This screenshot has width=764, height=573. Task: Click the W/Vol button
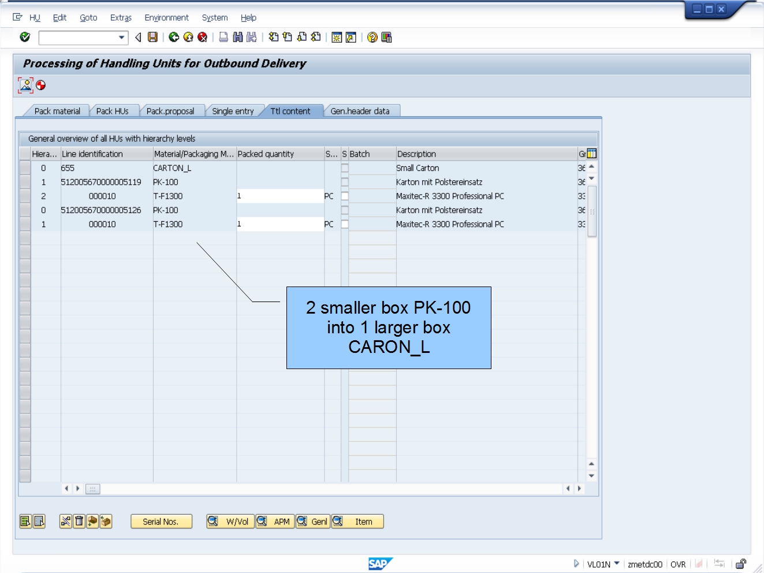[x=229, y=521]
